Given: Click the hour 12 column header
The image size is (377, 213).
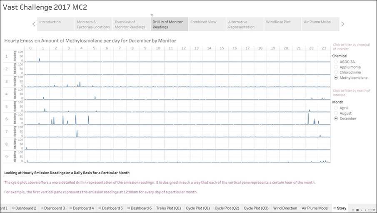Looking at the screenshot, I should click(183, 48).
